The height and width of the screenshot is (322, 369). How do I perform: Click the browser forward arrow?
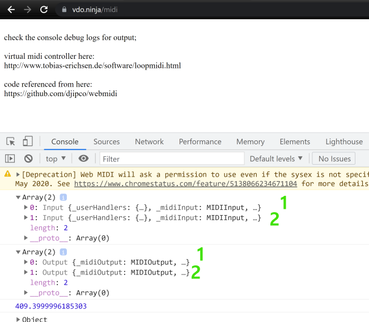click(x=27, y=10)
